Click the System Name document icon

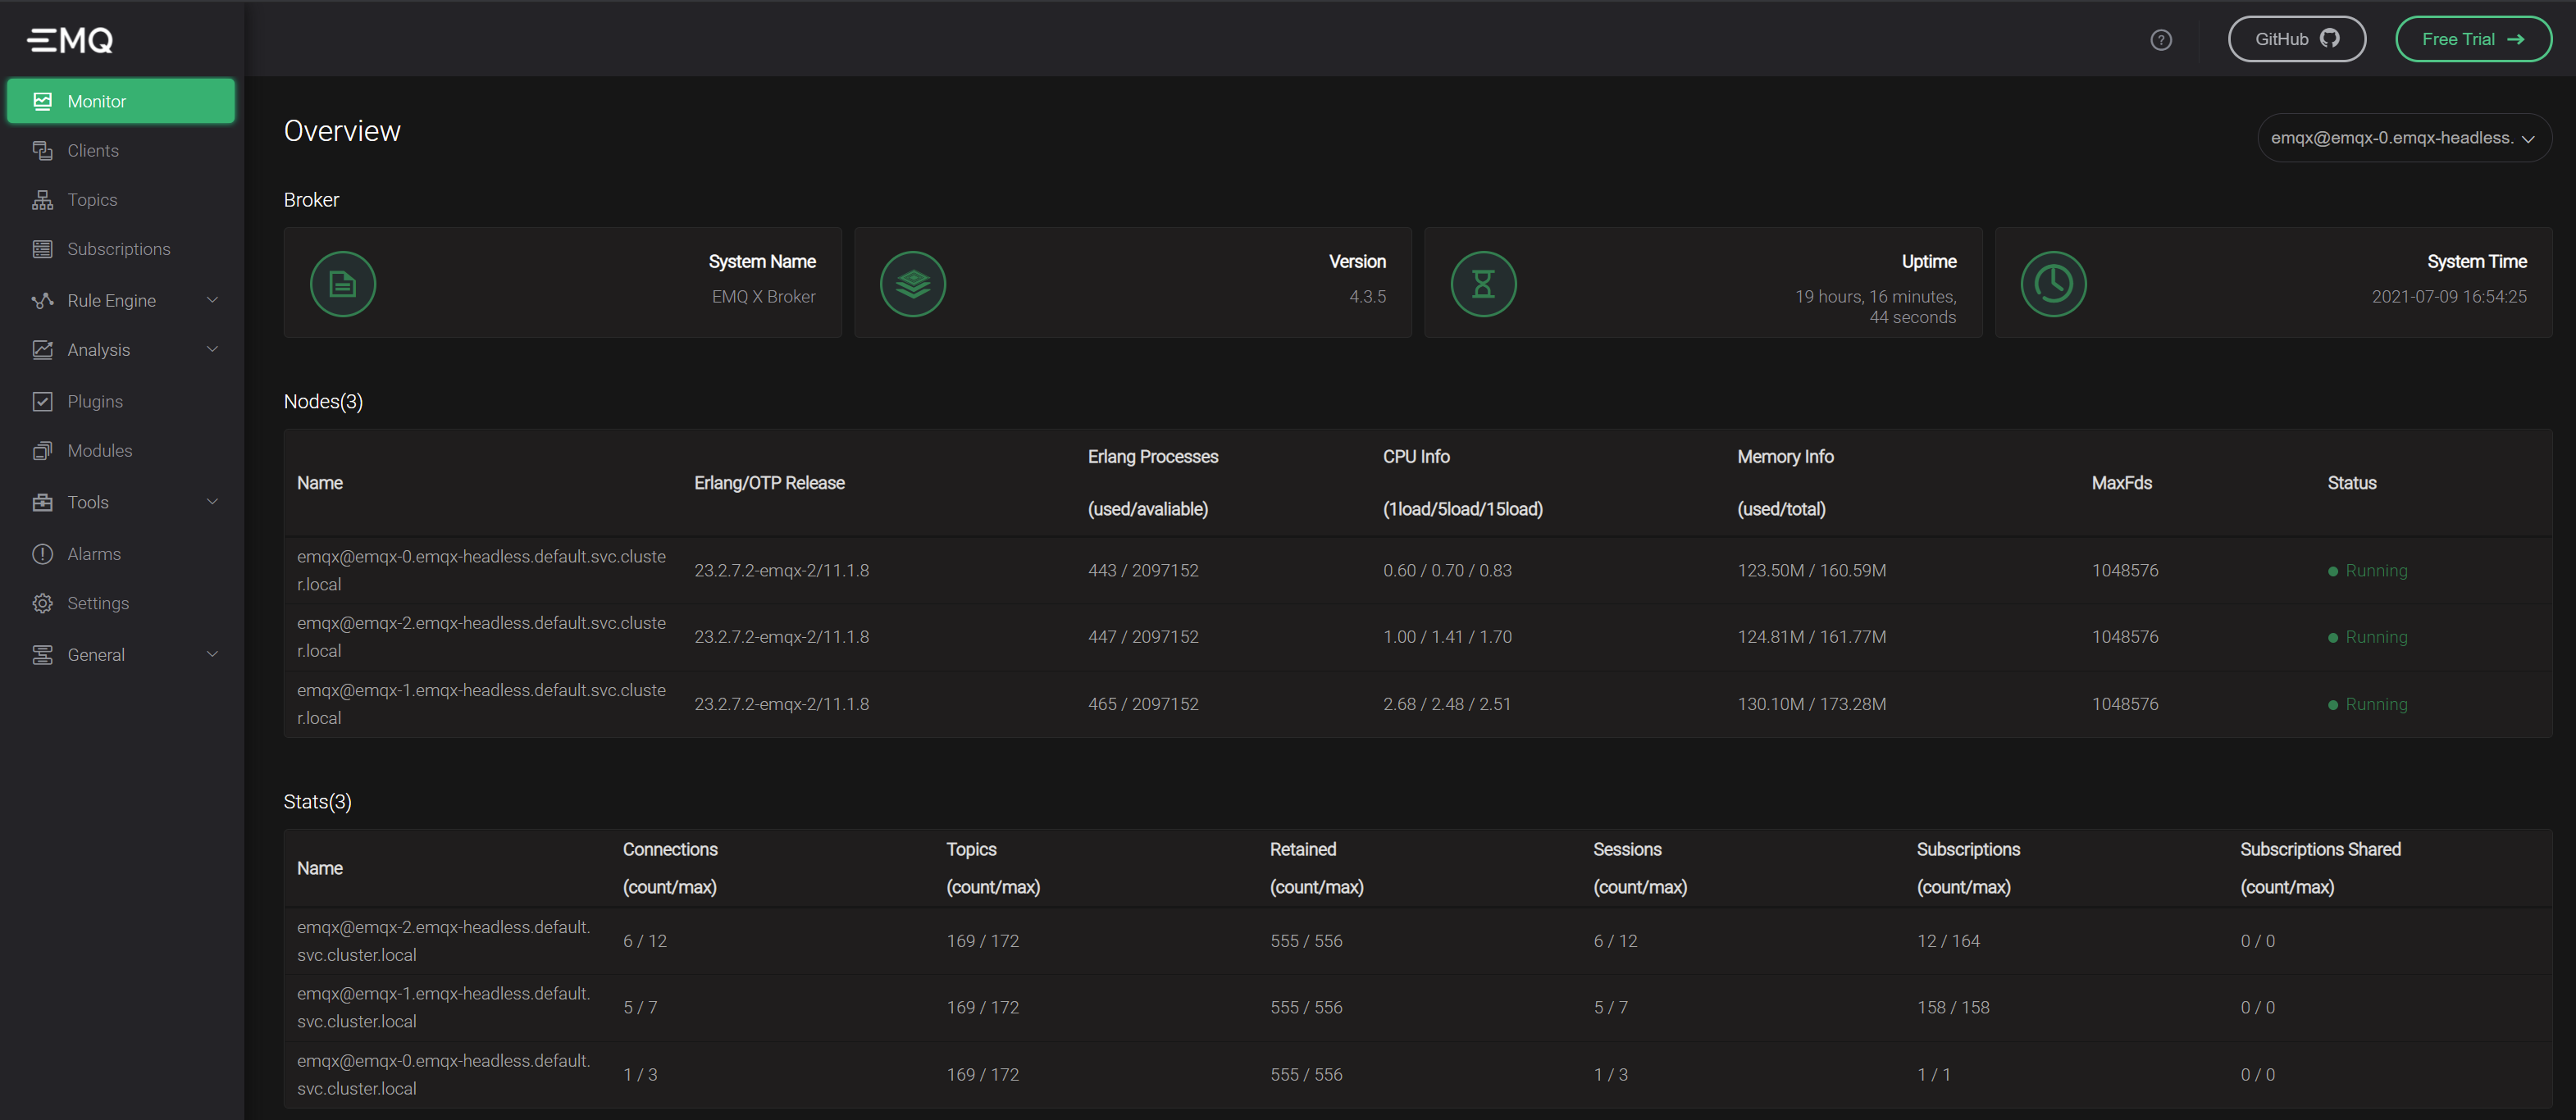click(x=343, y=284)
